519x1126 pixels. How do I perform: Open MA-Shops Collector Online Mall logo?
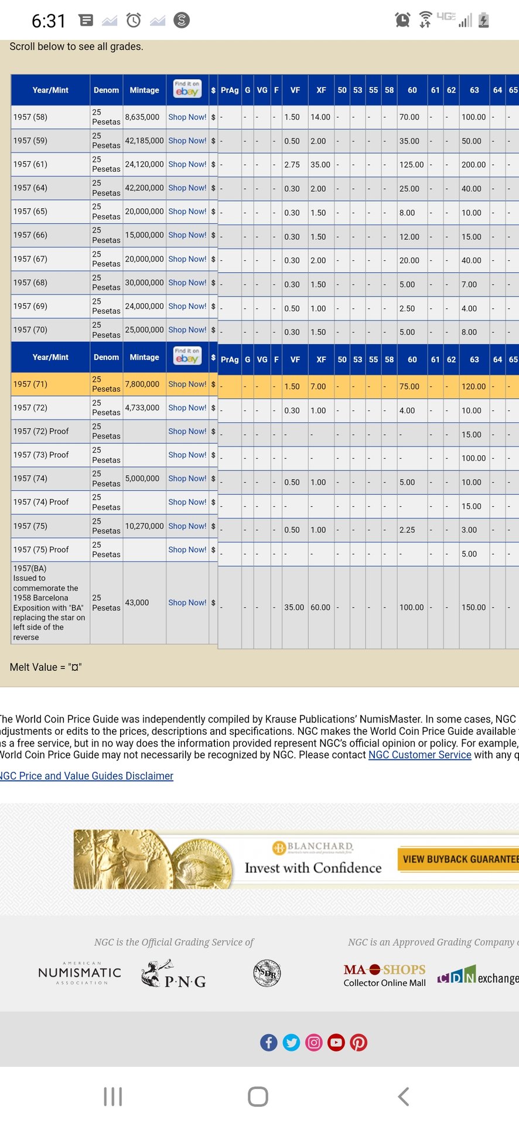(384, 975)
